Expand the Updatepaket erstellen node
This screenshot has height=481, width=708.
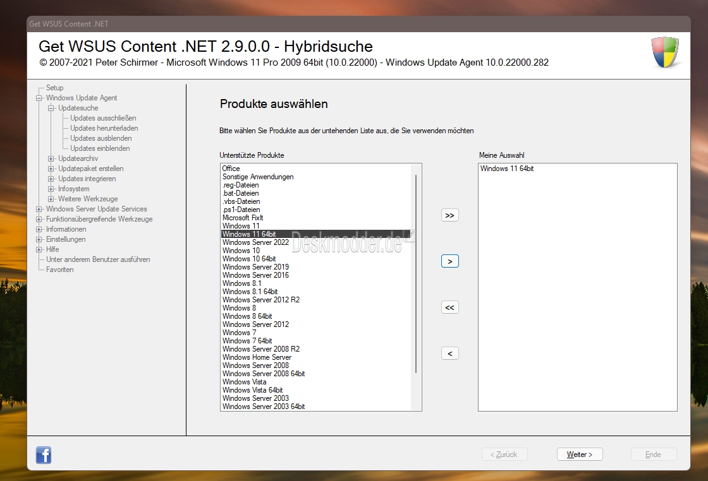click(x=51, y=169)
